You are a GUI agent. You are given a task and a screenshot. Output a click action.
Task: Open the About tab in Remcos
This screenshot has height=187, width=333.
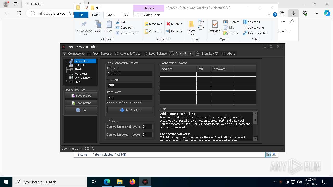pos(228,54)
